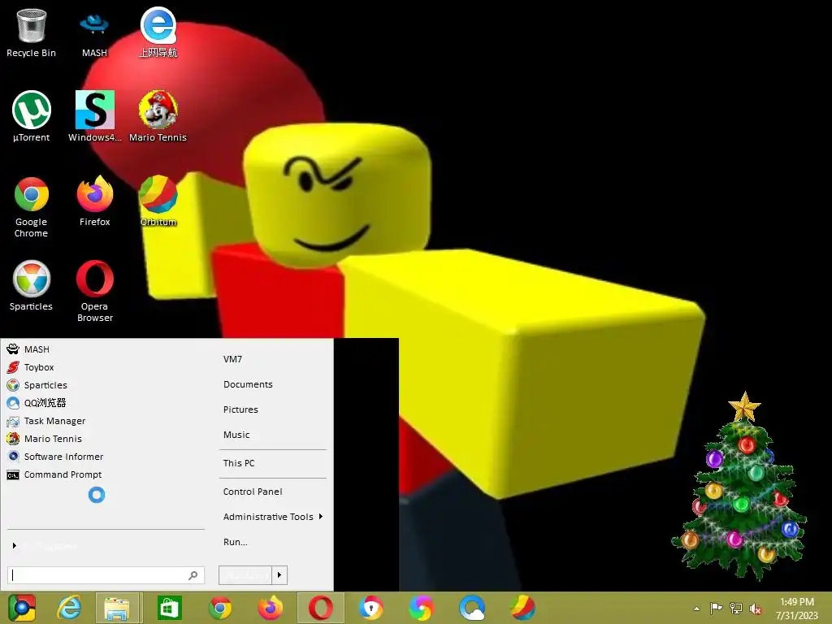Select the Mario Tennis desktop icon
The width and height of the screenshot is (832, 624).
tap(158, 117)
